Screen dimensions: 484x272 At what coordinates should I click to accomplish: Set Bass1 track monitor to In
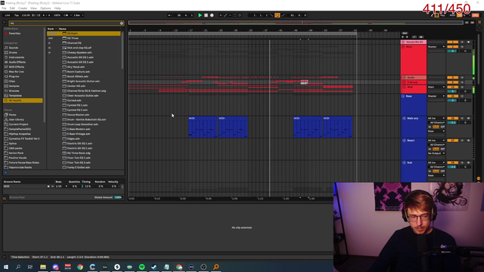(430, 149)
